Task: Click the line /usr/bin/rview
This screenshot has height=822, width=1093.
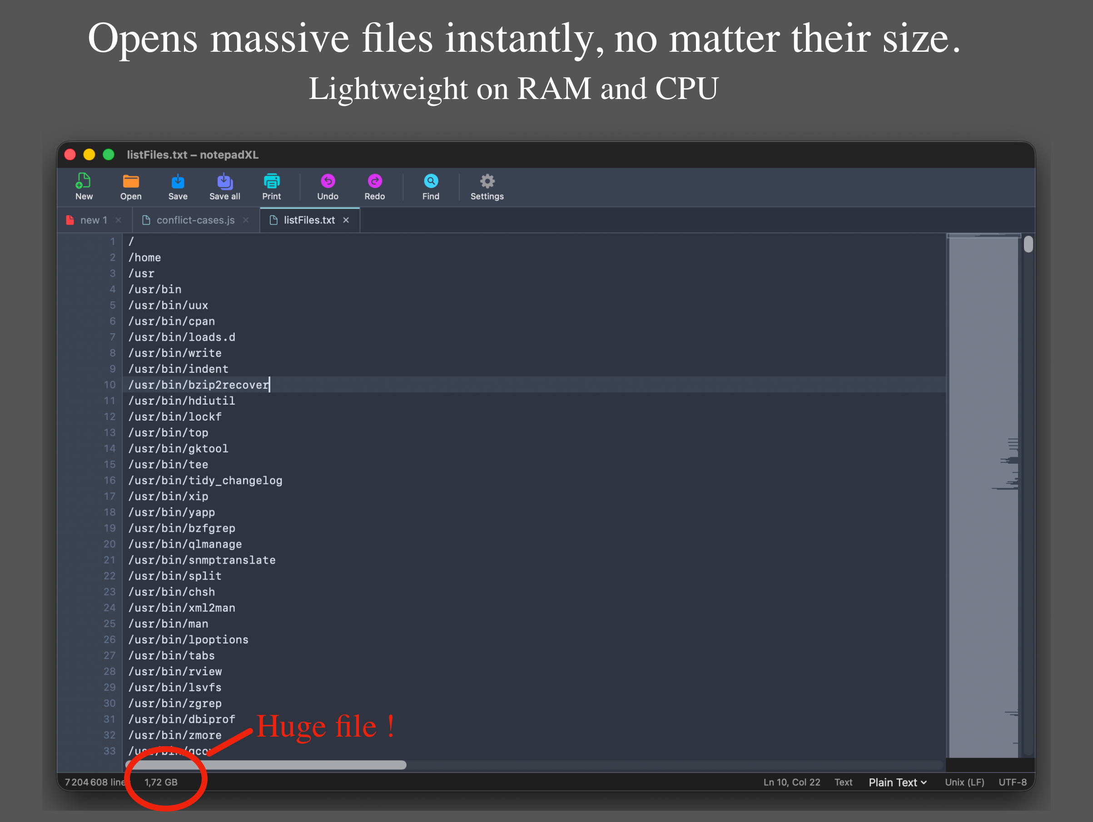Action: click(175, 671)
